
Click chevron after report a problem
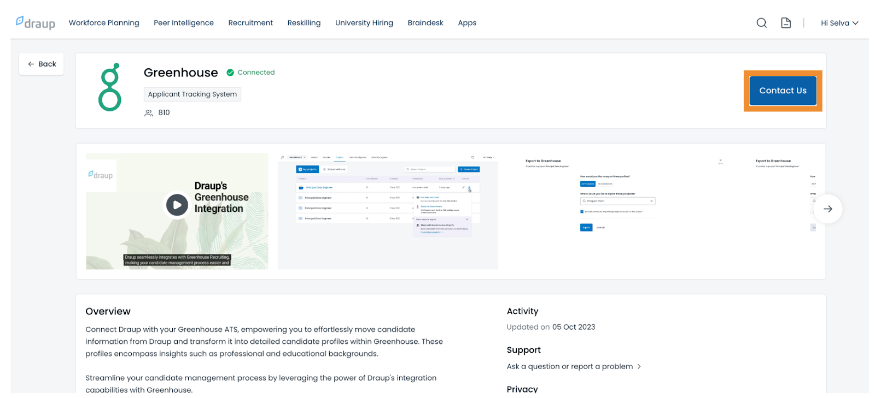click(x=639, y=366)
